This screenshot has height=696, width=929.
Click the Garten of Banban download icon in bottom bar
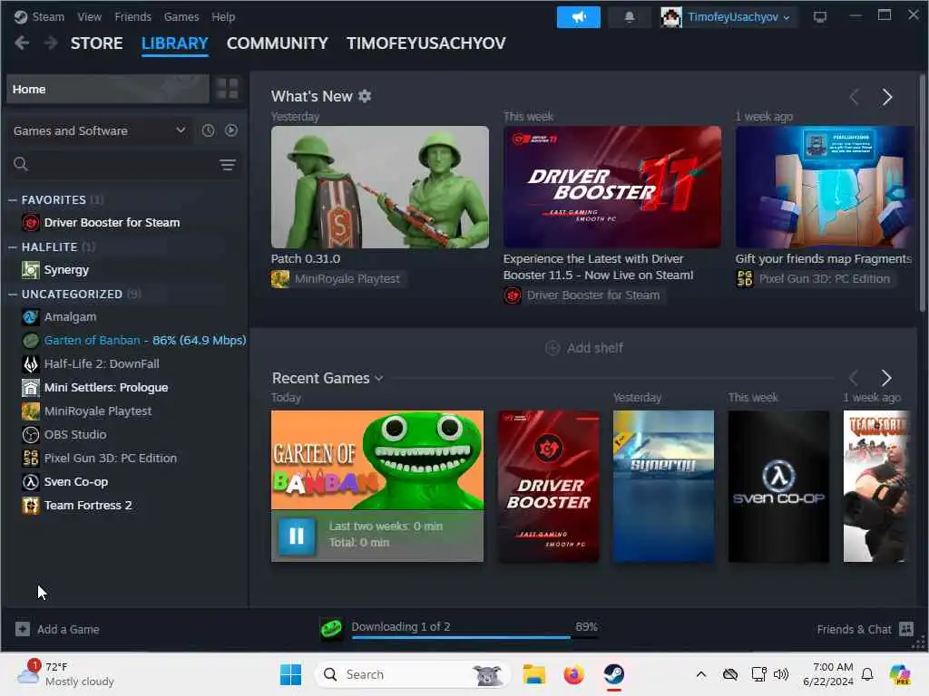331,629
